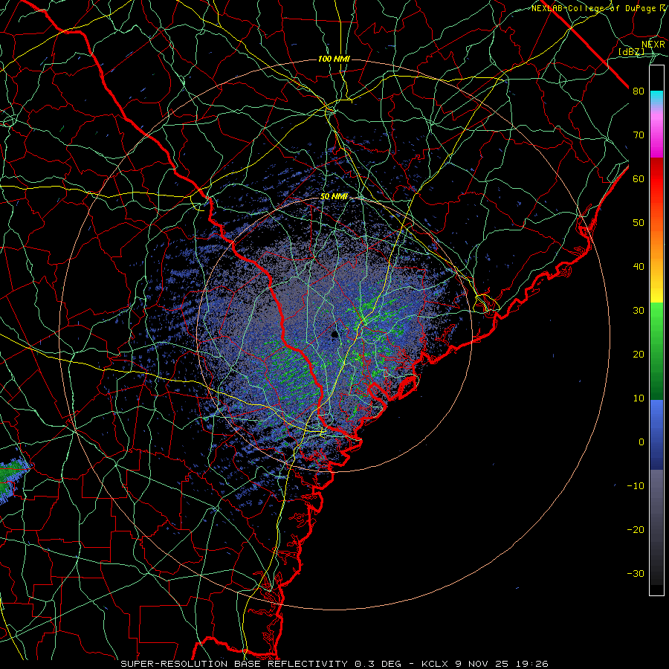This screenshot has width=669, height=669.
Task: Click the 100 NMI range ring label
Action: click(334, 59)
